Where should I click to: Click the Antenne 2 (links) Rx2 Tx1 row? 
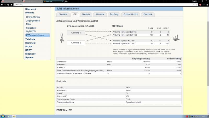tap(141, 41)
